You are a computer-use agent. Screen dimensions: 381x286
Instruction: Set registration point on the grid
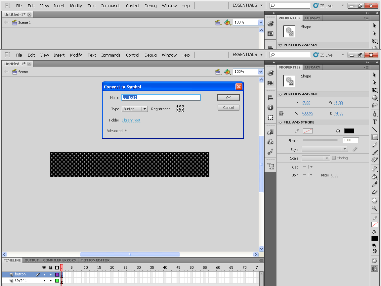pos(180,109)
